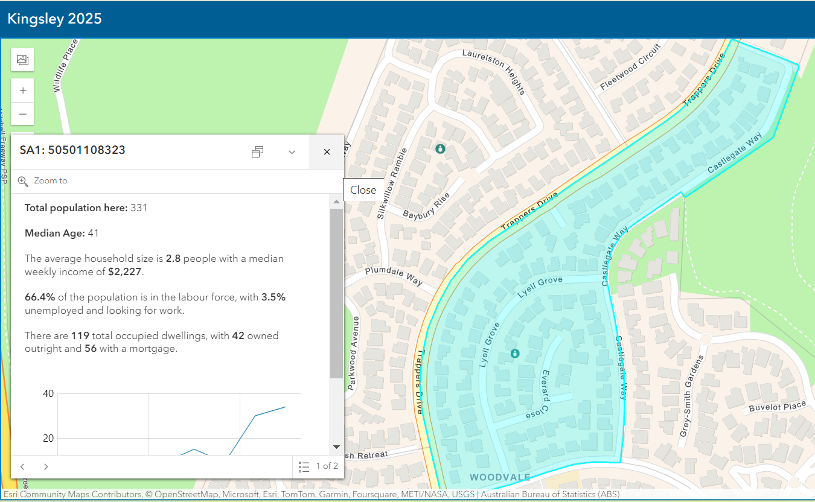
Task: Click the popup scrollbar thumb
Action: (x=336, y=293)
